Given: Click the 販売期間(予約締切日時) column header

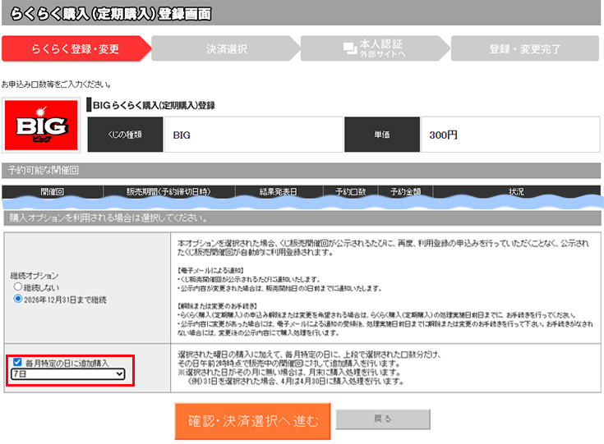Looking at the screenshot, I should [x=168, y=191].
